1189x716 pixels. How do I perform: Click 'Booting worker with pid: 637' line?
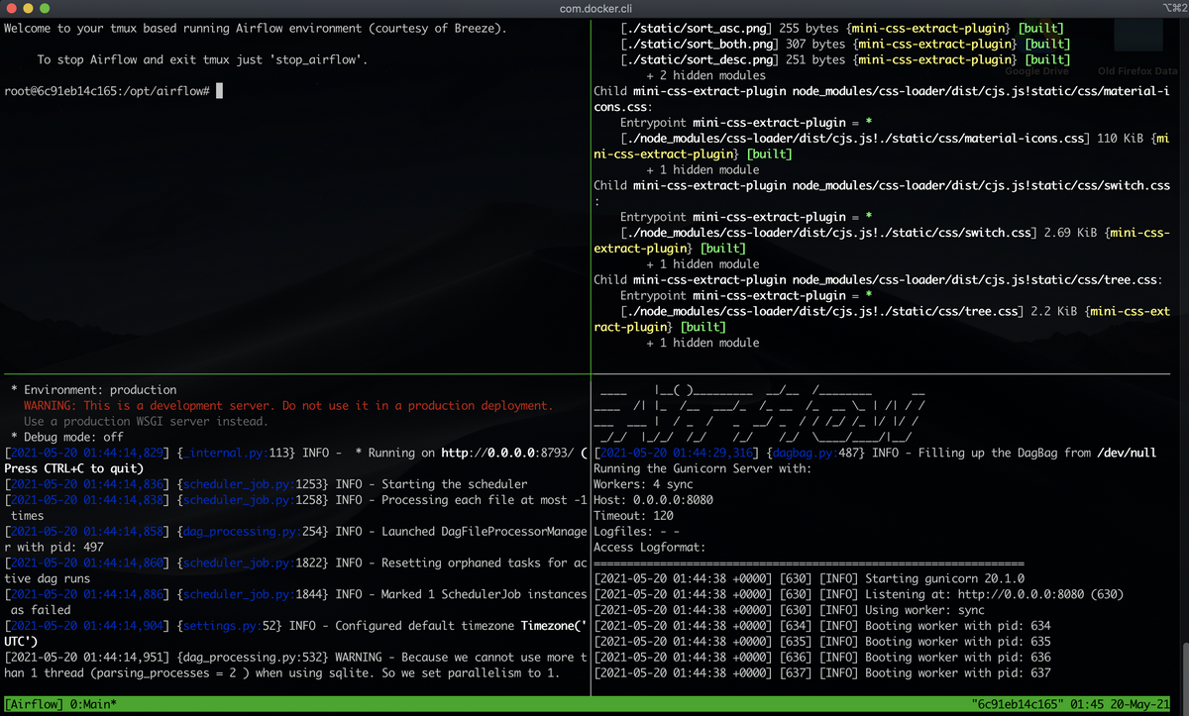[821, 673]
